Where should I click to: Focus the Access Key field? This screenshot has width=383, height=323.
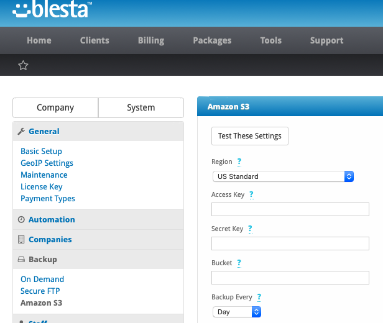coord(290,209)
